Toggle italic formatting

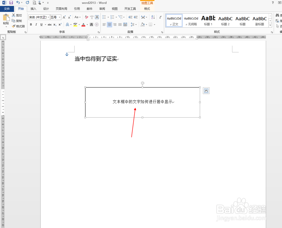[x=36, y=25]
